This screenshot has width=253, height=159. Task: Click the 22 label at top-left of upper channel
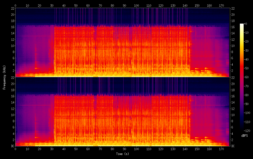pos(13,8)
